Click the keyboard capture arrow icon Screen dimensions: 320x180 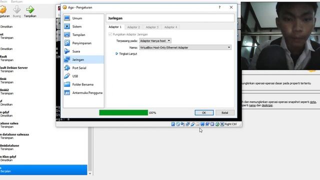coord(222,124)
